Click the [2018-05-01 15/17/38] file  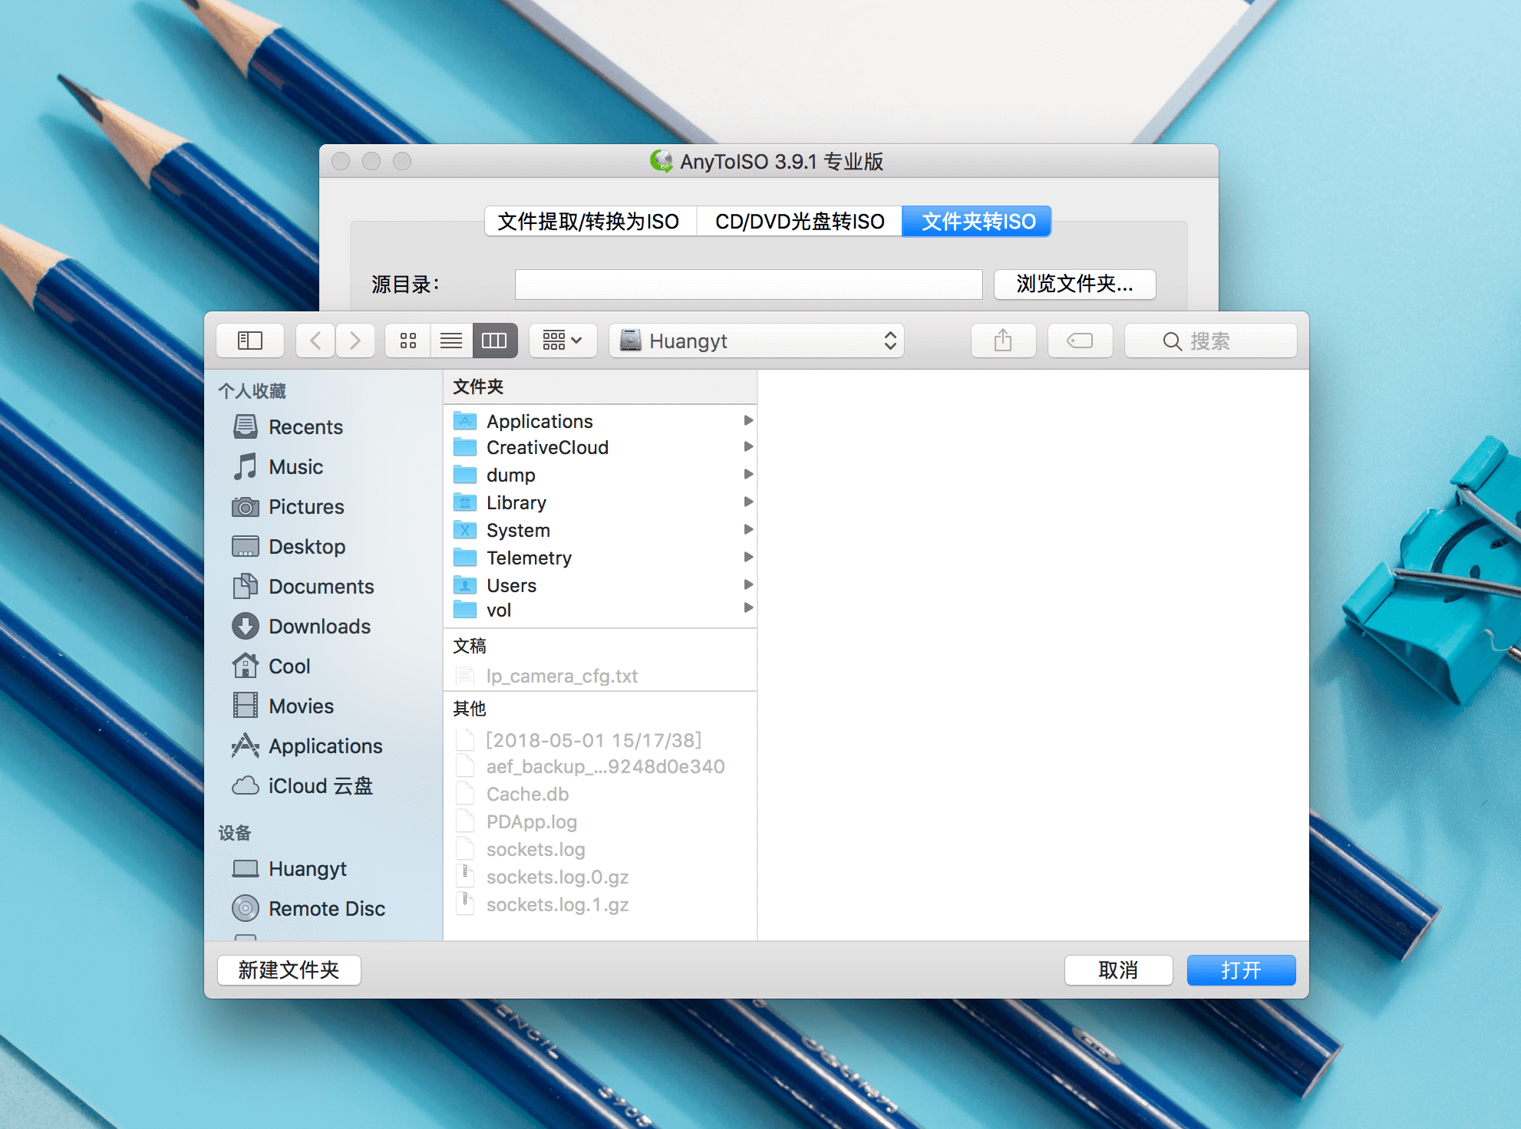point(600,740)
